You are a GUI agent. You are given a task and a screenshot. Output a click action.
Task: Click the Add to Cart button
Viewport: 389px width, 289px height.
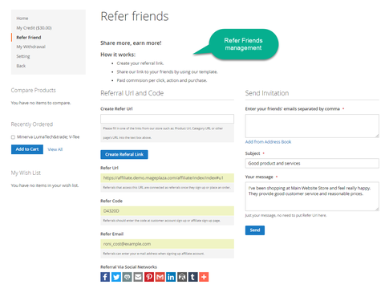coord(27,149)
